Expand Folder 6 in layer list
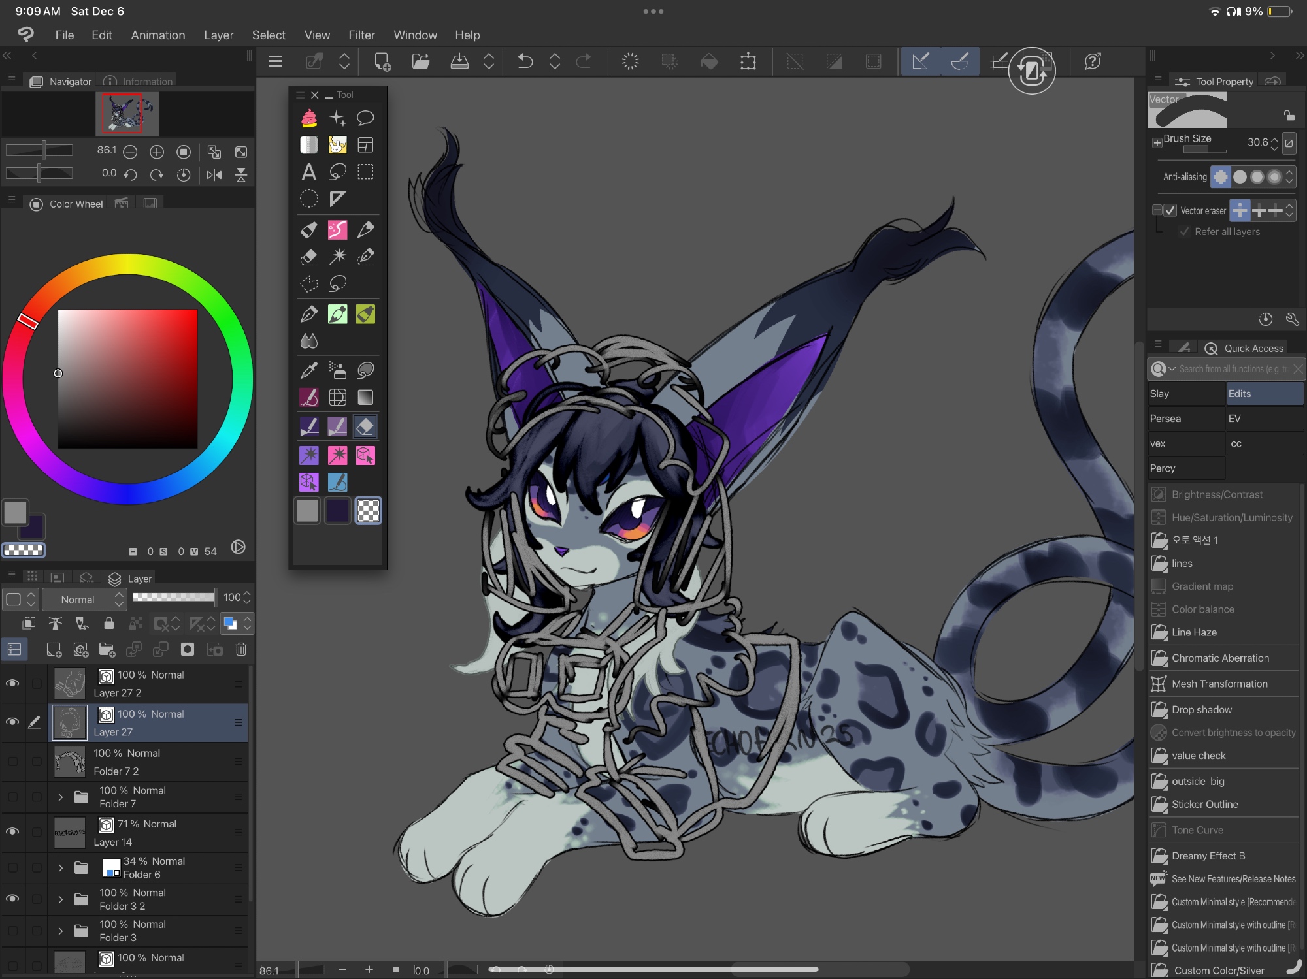1307x979 pixels. click(x=60, y=868)
